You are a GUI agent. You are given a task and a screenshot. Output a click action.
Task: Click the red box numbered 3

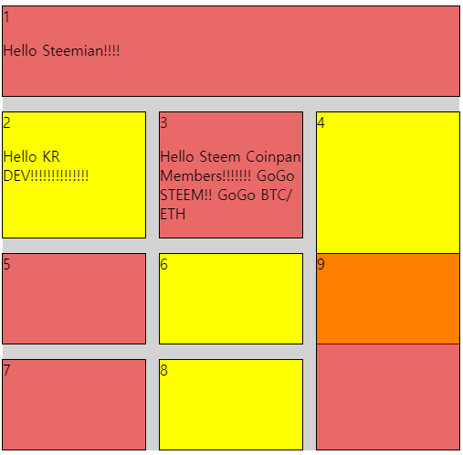(231, 175)
